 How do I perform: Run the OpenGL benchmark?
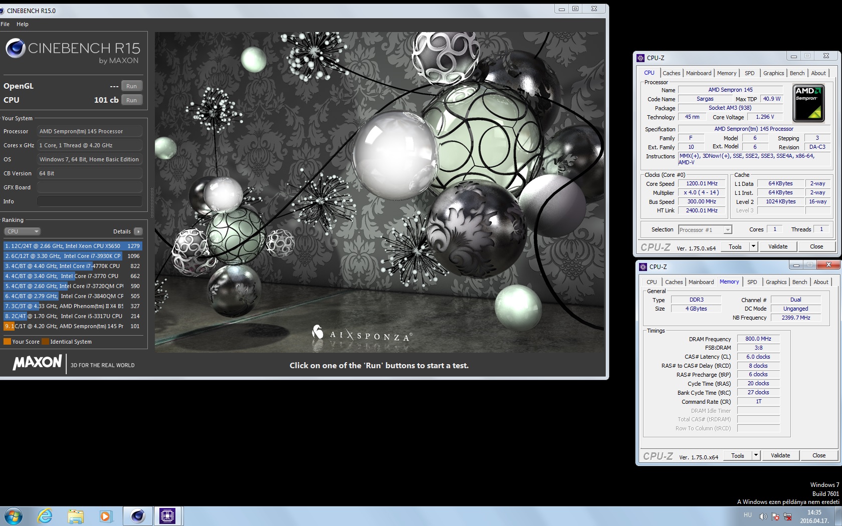pyautogui.click(x=131, y=86)
